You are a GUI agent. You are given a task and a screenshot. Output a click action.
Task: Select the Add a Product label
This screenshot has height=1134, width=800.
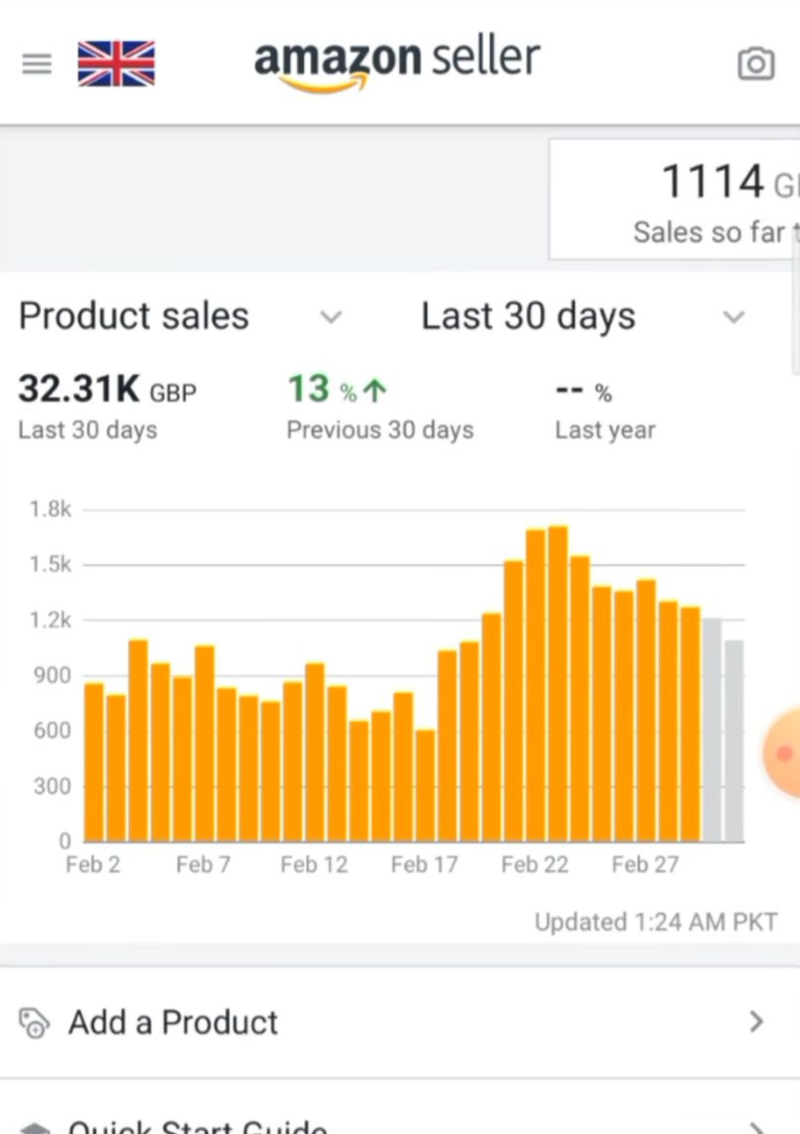[173, 1022]
